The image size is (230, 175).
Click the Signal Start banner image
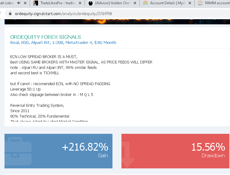click(117, 22)
